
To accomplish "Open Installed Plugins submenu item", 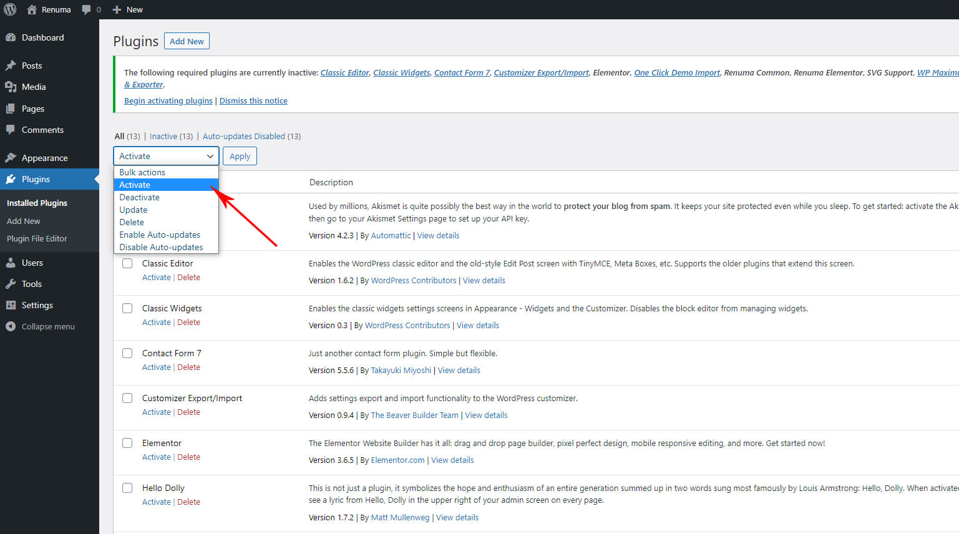I will click(x=37, y=203).
